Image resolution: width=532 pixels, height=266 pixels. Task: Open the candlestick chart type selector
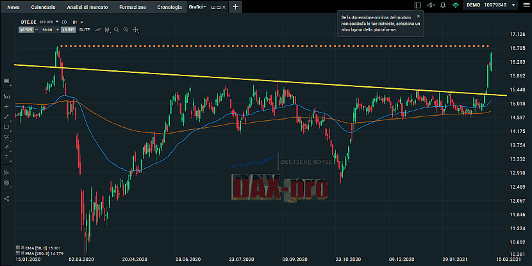pos(107,30)
